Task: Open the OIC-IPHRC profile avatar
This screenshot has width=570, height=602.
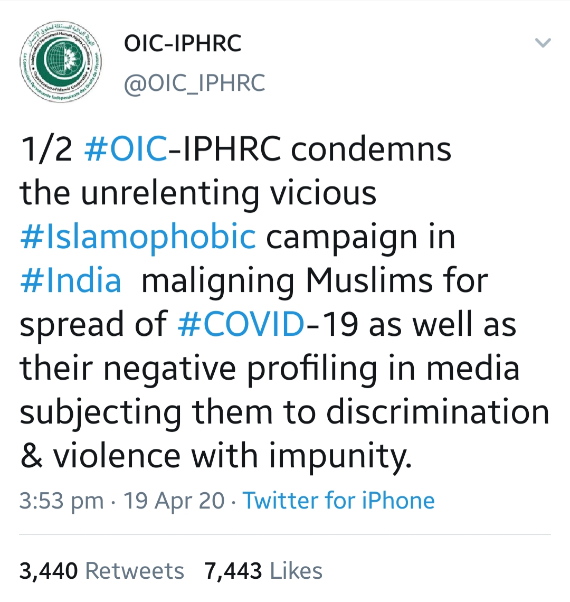Action: 61,62
